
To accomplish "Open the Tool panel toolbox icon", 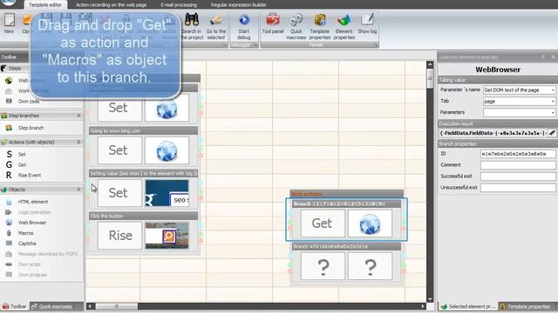I will pos(273,20).
